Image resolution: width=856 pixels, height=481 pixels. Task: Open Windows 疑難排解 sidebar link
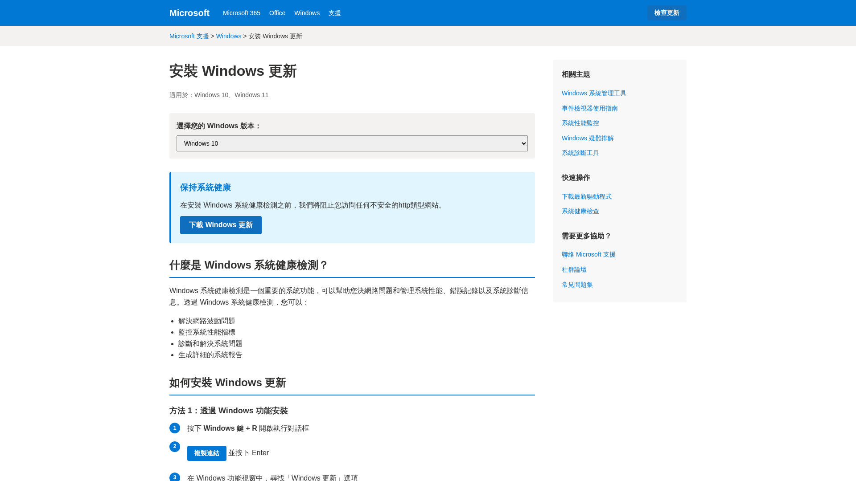(587, 138)
